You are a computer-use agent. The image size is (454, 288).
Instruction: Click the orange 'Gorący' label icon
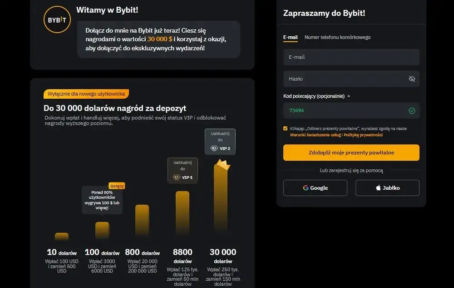[x=116, y=186]
